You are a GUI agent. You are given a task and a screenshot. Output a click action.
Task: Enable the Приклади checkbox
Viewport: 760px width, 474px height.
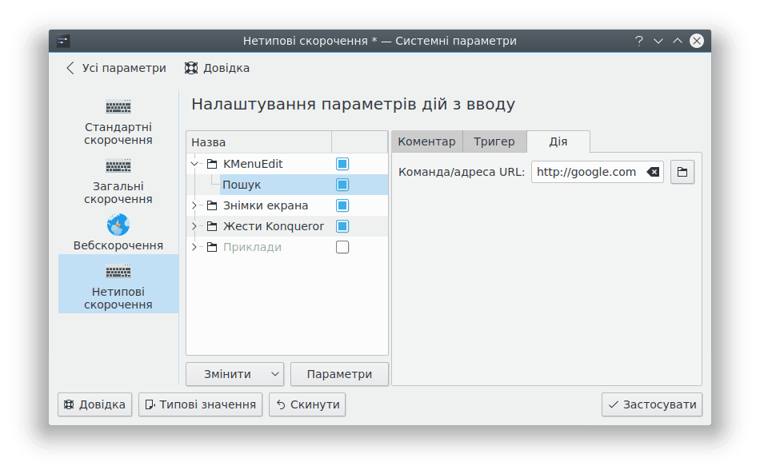pyautogui.click(x=342, y=247)
